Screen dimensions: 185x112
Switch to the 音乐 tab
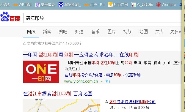[x=95, y=31]
